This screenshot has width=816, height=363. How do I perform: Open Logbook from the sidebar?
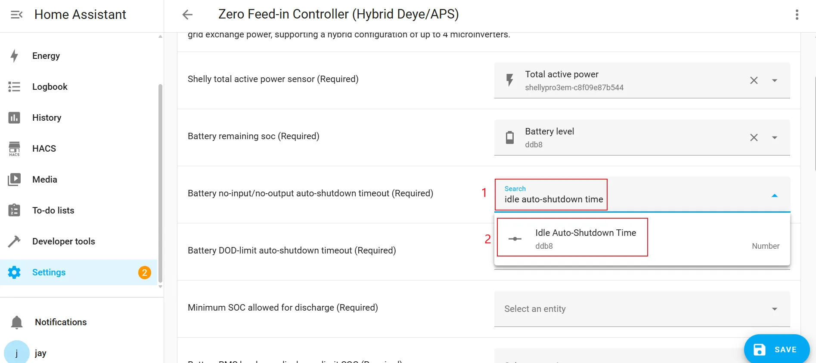point(50,87)
